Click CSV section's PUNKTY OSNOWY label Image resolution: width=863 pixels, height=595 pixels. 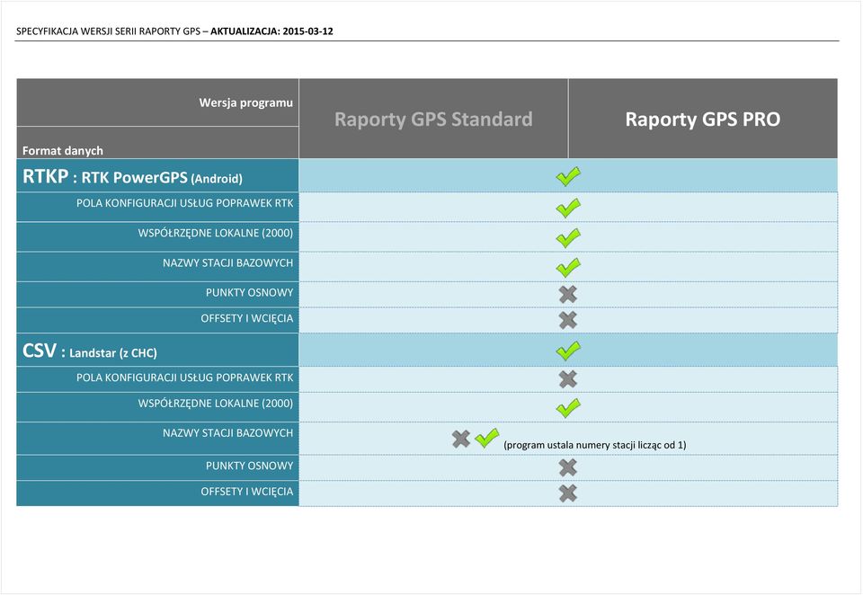coord(249,466)
